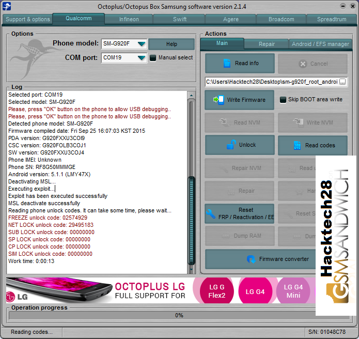359x339 pixels.
Task: Click the Read NVM arrow icon
Action: coord(224,122)
